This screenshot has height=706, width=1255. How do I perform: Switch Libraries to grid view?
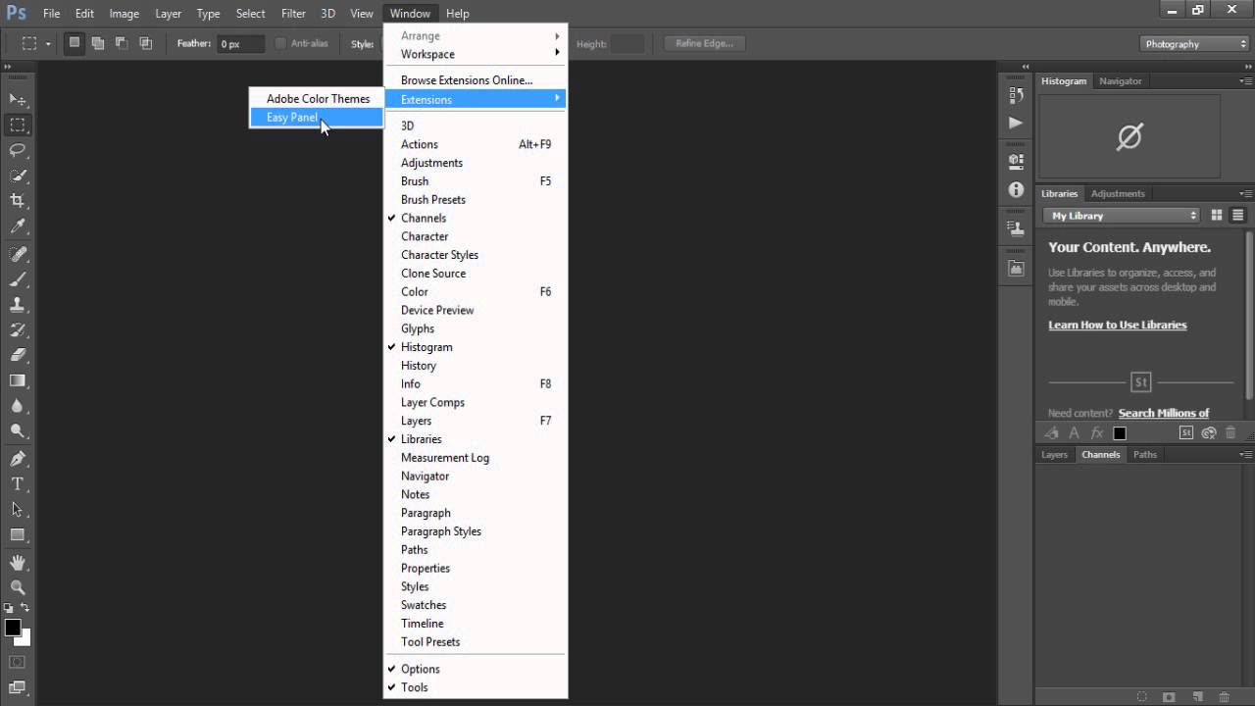(x=1217, y=216)
